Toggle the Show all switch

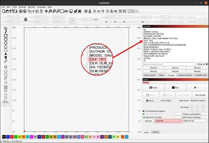[x=207, y=64]
